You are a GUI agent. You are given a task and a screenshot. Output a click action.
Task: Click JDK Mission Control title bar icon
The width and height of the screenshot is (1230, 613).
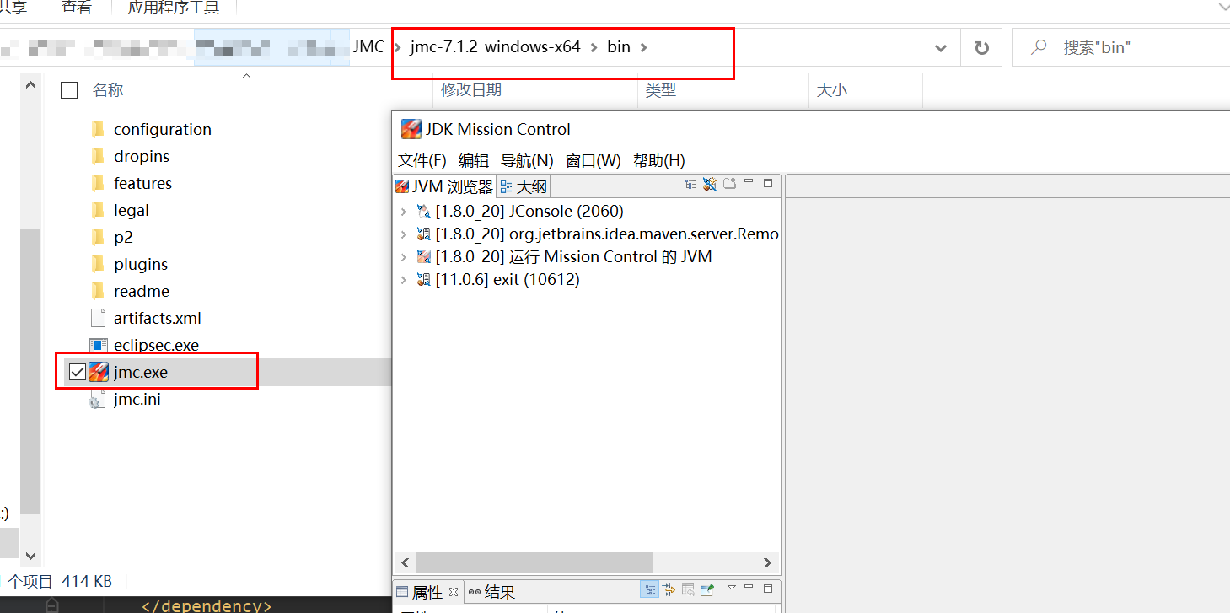pos(411,129)
